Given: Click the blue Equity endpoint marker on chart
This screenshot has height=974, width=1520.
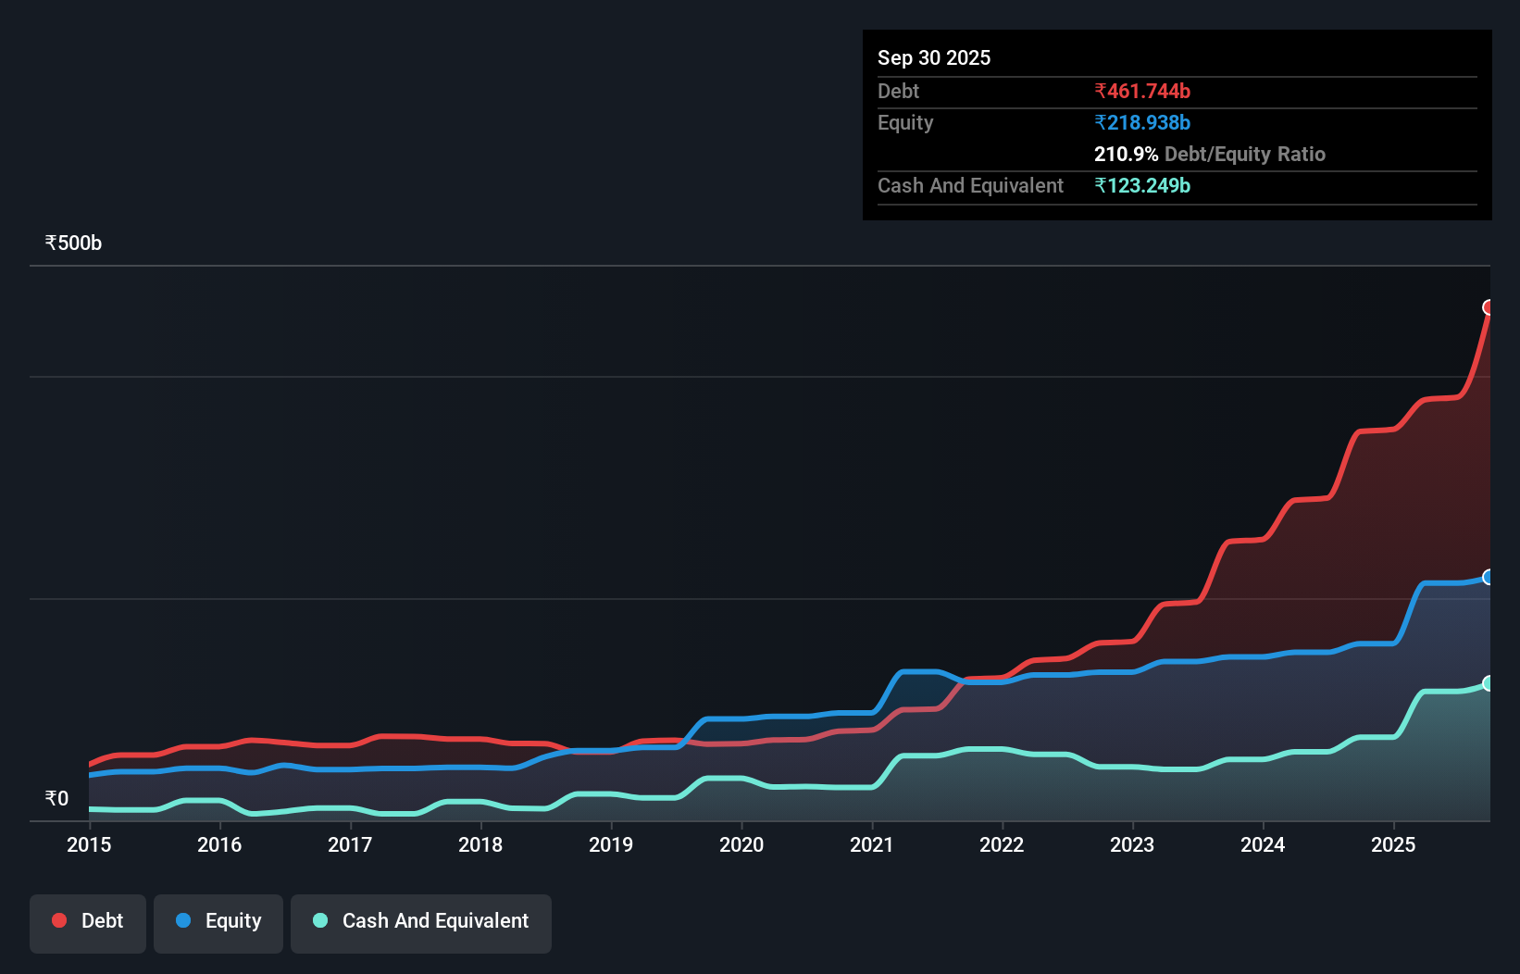Looking at the screenshot, I should click(x=1489, y=577).
